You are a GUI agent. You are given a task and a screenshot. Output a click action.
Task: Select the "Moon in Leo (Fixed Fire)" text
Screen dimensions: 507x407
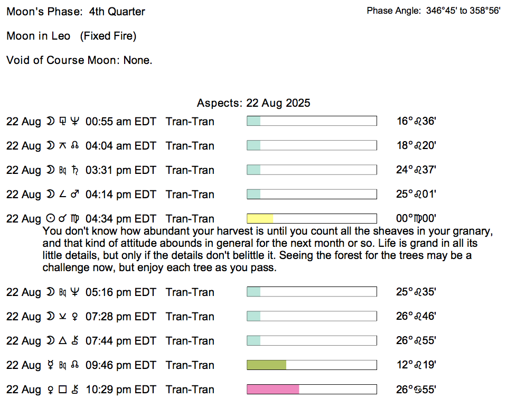pos(71,36)
